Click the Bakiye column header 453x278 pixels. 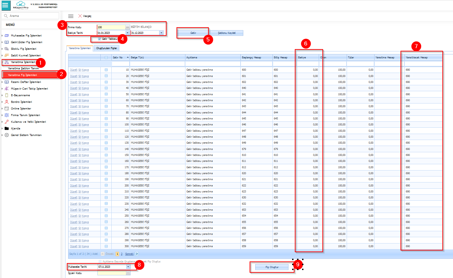(x=308, y=57)
